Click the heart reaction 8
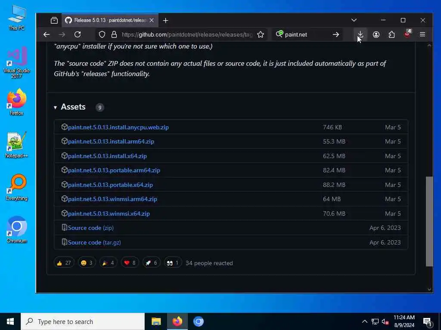The height and width of the screenshot is (330, 441). (130, 263)
